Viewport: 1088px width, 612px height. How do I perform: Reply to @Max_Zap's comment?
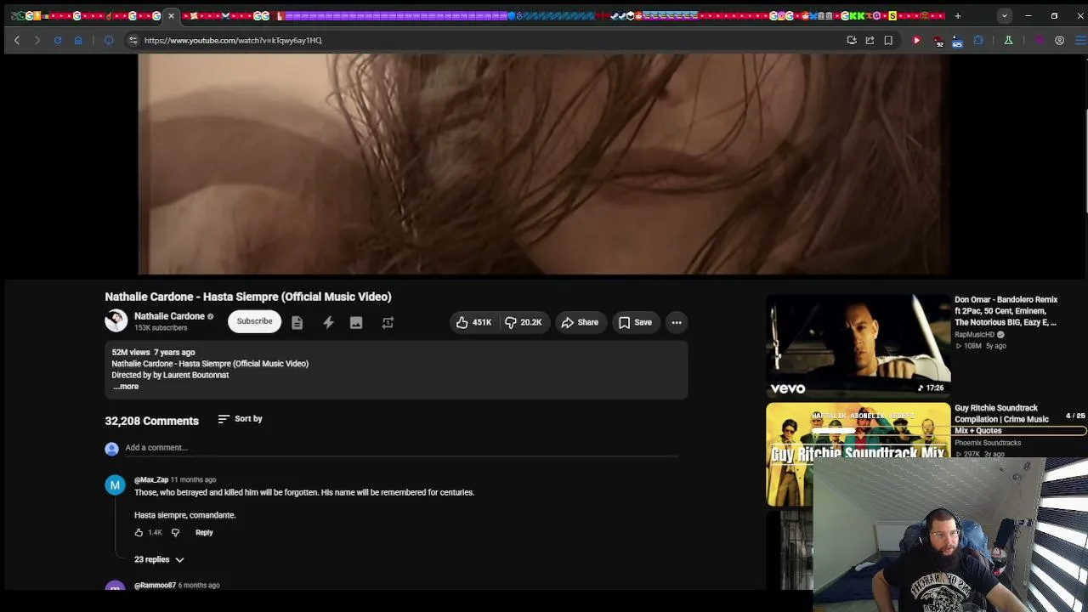[x=204, y=533]
